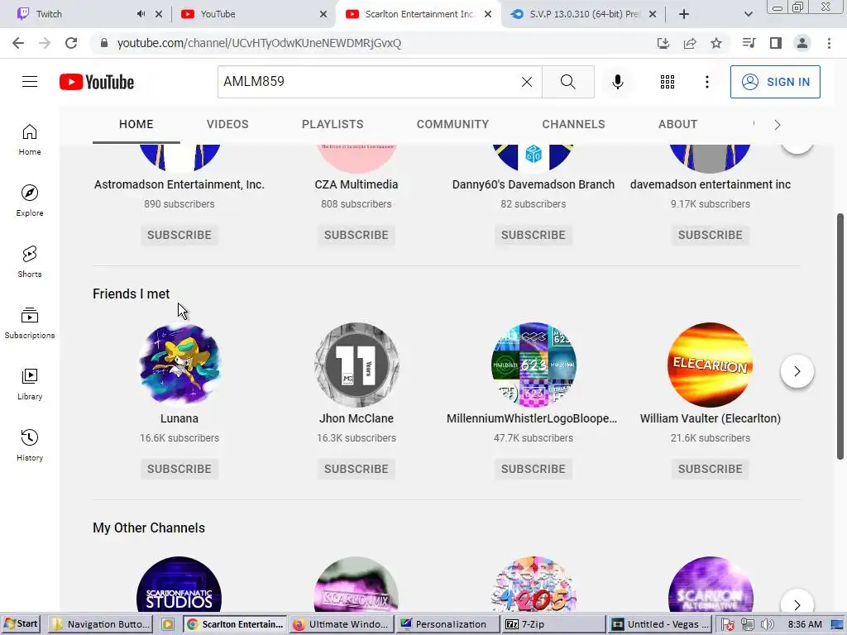Open Chrome's three-dot menu

coord(829,43)
